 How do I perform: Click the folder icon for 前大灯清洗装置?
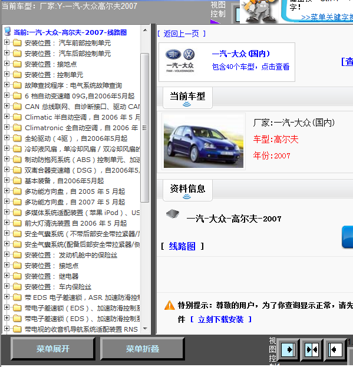[x=17, y=223]
